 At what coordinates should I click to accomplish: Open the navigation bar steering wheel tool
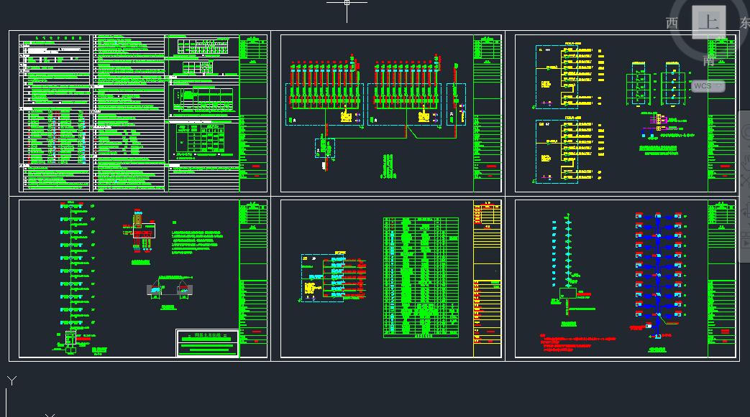[746, 131]
